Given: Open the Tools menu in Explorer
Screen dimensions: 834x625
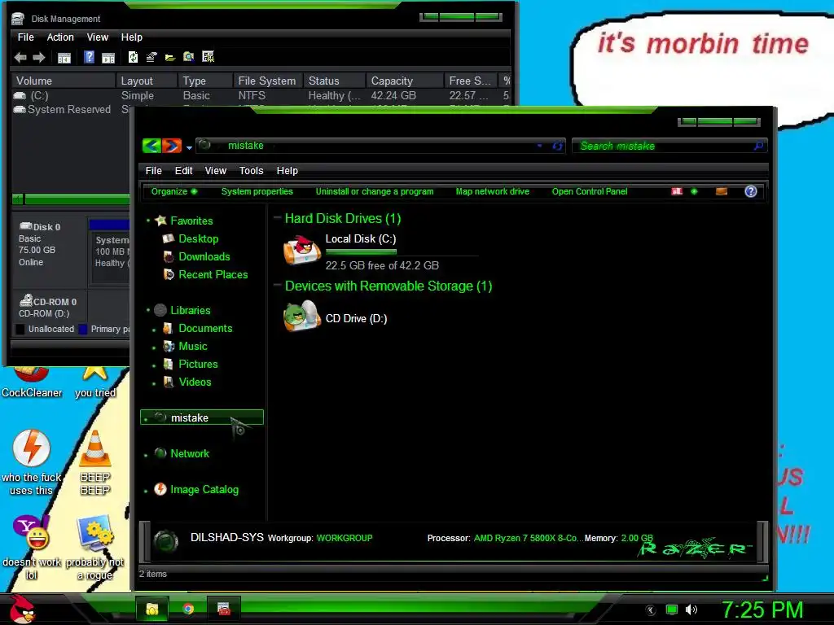Looking at the screenshot, I should click(x=251, y=171).
